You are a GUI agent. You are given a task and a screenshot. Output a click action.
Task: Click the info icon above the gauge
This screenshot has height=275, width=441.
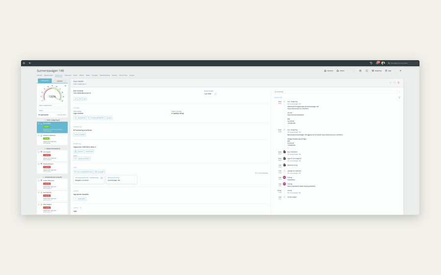click(65, 86)
